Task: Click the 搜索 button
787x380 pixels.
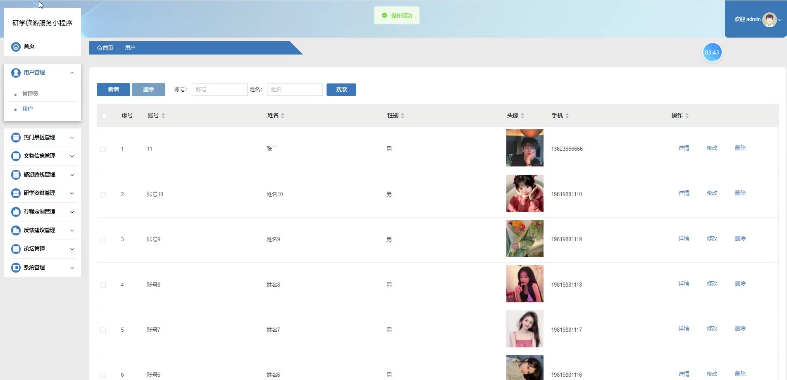Action: tap(341, 90)
